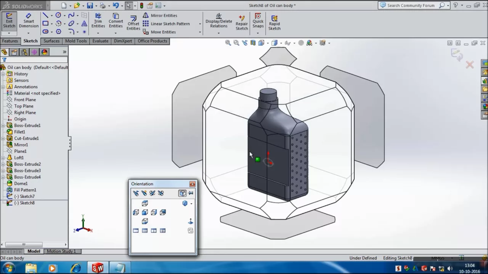Open the Office Products tab
Viewport: 488px width, 274px height.
[x=152, y=41]
